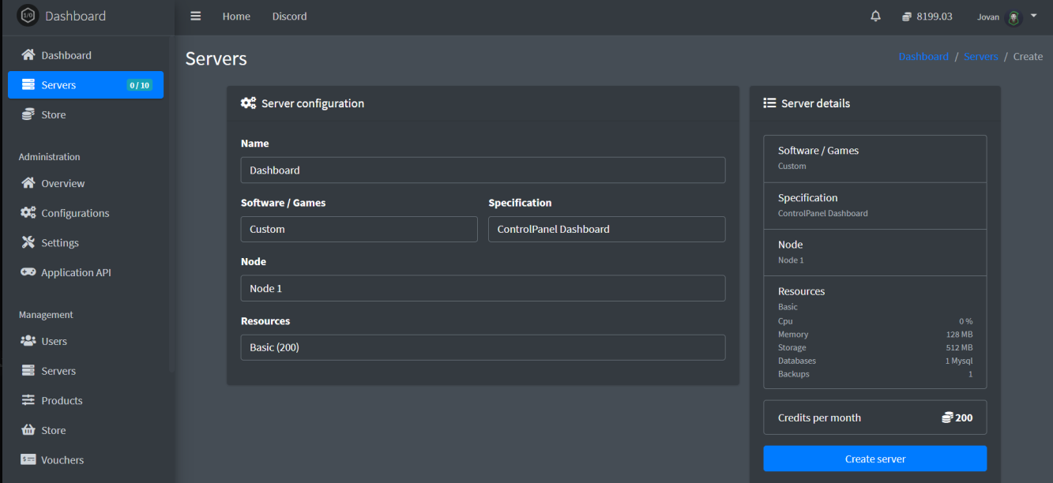Open the notifications bell
This screenshot has height=483, width=1053.
pos(875,15)
